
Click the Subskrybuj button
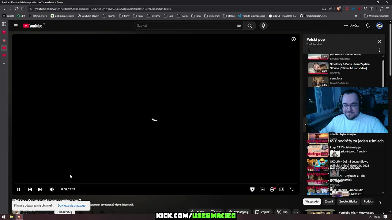click(x=65, y=212)
